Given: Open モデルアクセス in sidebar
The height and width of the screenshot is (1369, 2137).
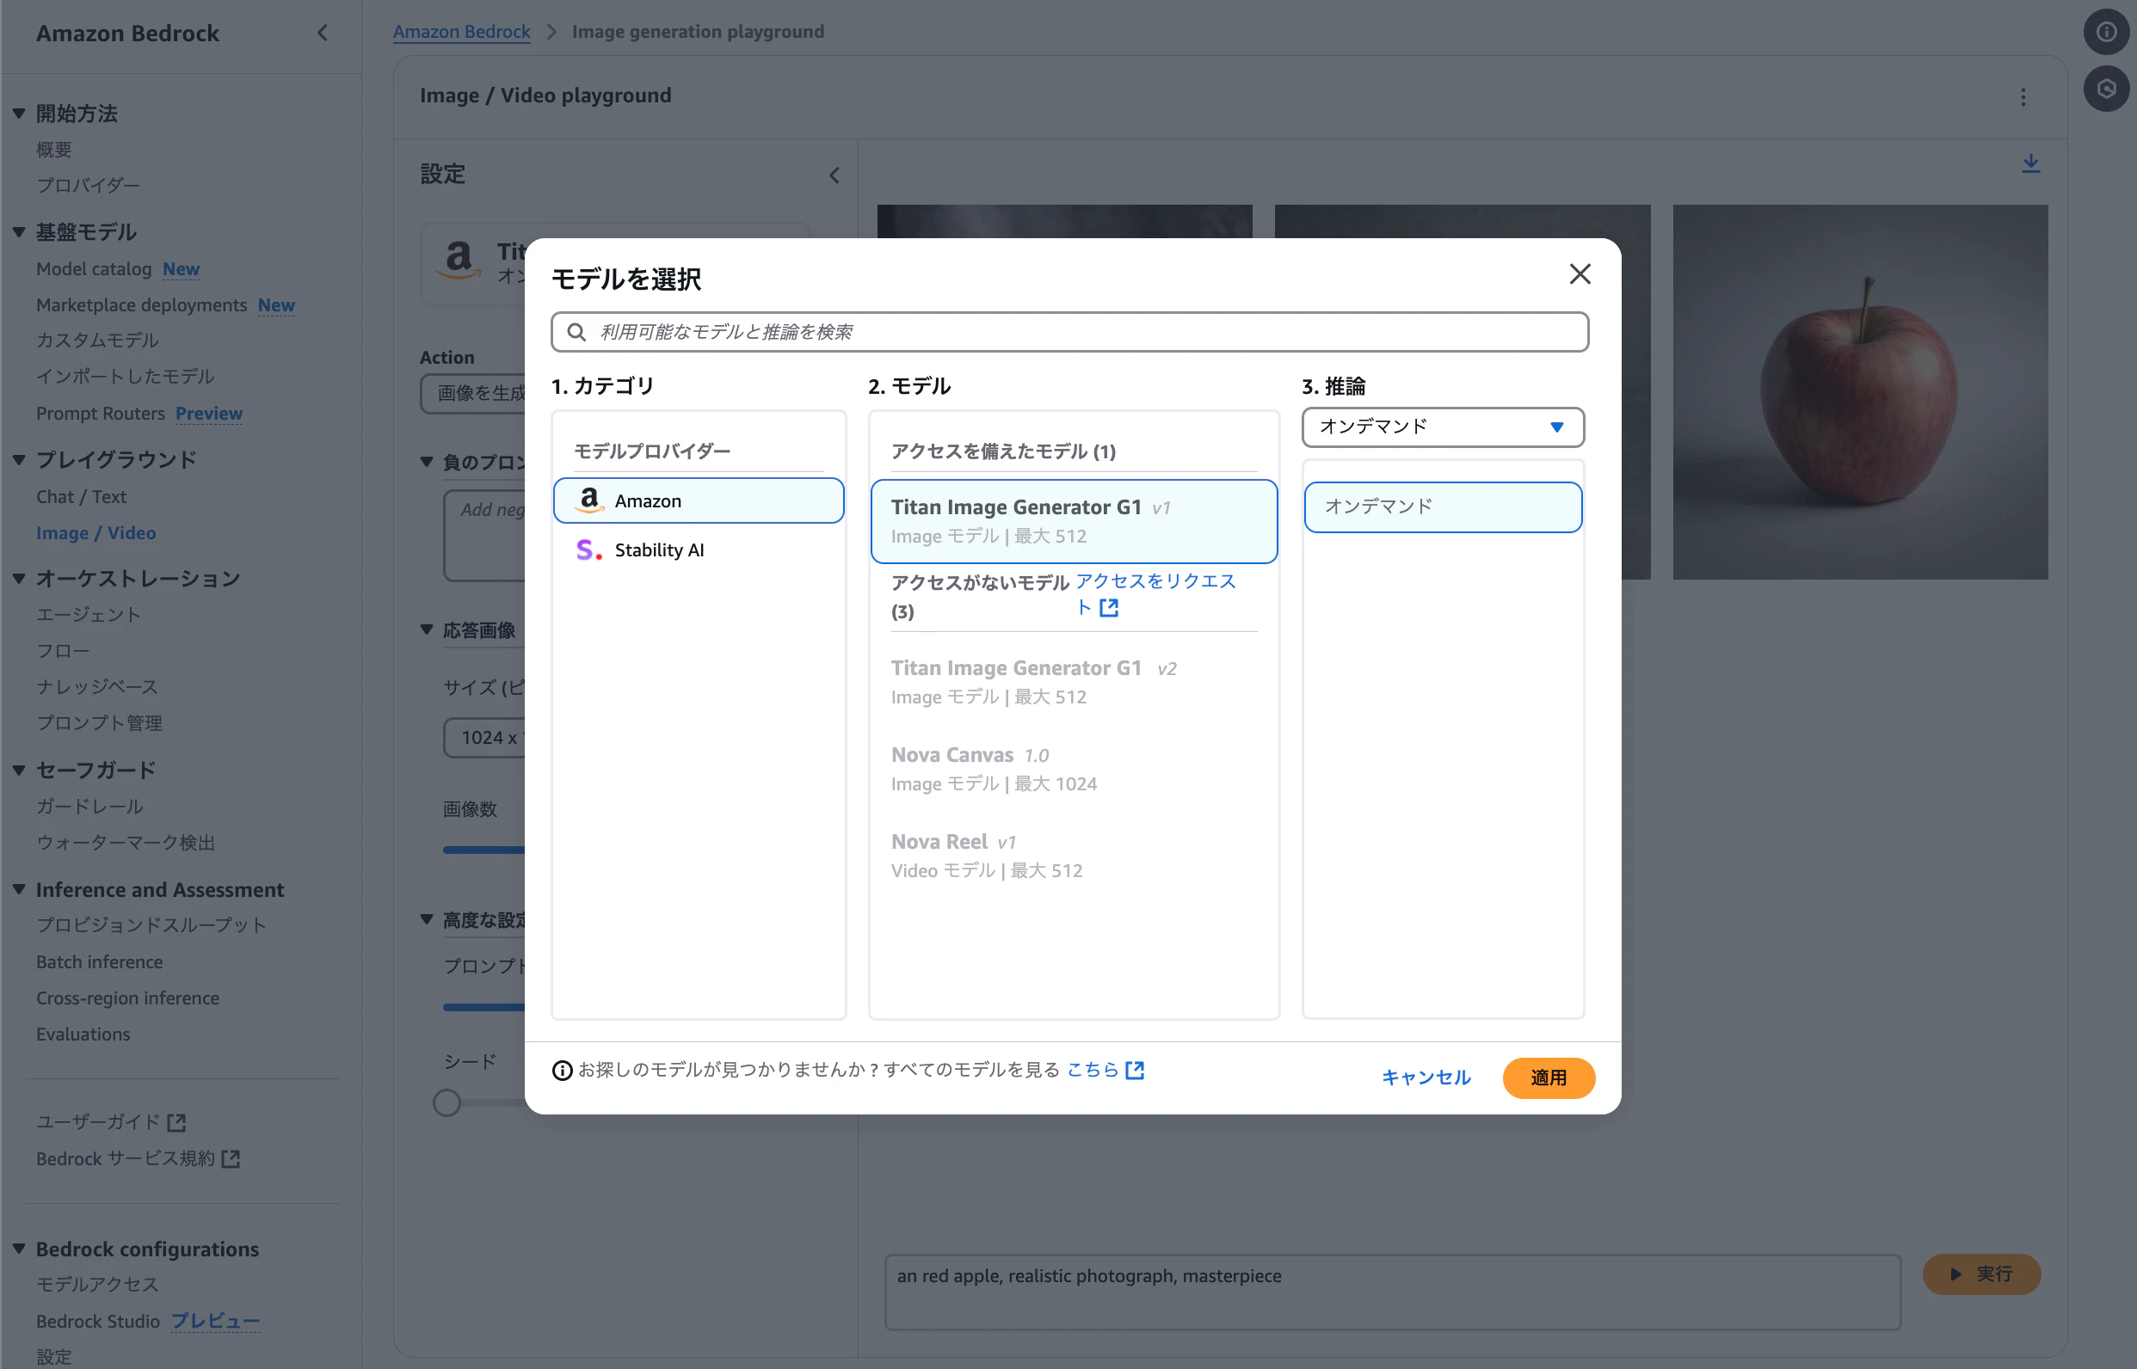Looking at the screenshot, I should point(97,1286).
